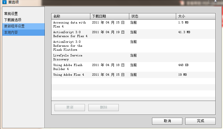This screenshot has height=129, width=223.
Task: Click the disabled 更新 button
Action: 70,107
